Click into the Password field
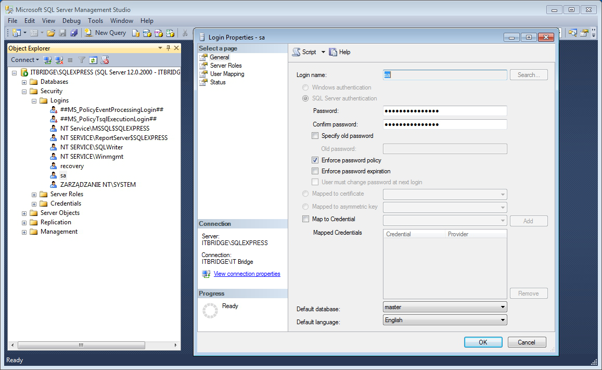Screen dimensions: 602x370 [445, 111]
